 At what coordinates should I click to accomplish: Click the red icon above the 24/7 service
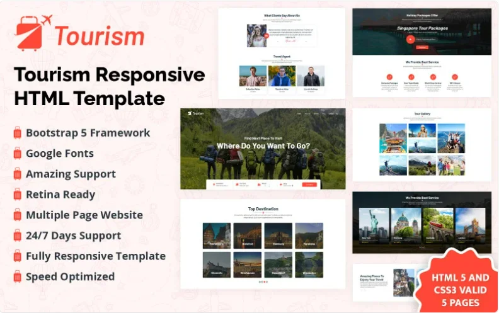454,76
